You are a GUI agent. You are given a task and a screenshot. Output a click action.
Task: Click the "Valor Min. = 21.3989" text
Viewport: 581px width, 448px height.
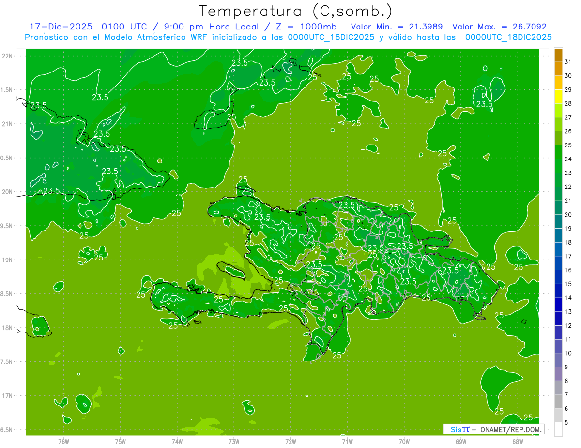coord(396,27)
